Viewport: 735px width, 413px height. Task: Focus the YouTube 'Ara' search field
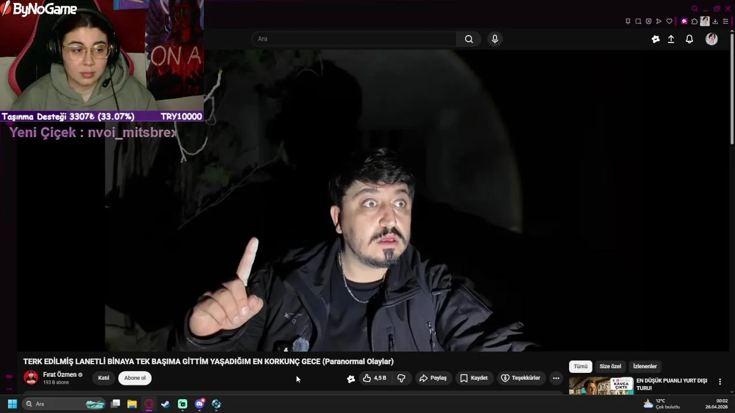click(354, 39)
